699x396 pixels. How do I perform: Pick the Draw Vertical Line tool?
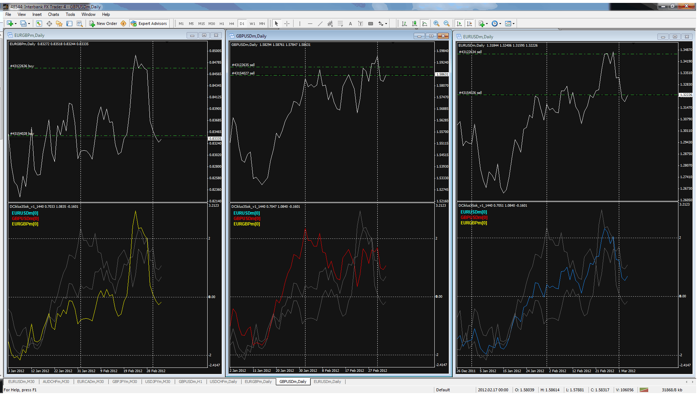click(x=300, y=23)
